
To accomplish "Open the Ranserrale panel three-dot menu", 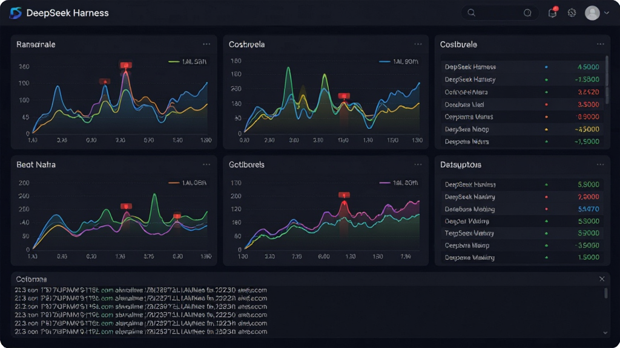I will [206, 44].
